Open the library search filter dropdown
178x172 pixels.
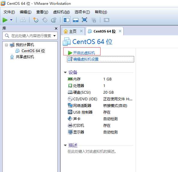tap(55, 36)
